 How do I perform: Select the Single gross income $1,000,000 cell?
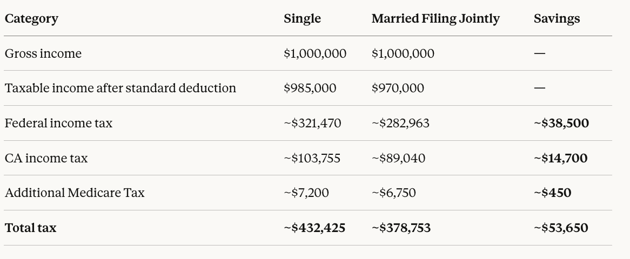coord(315,53)
